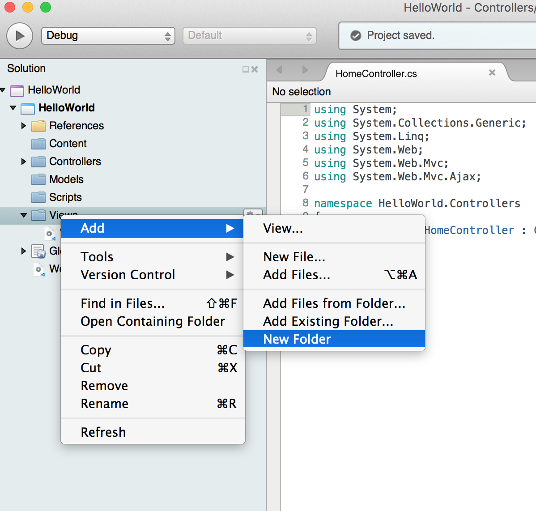Choose Cut from the context menu
Image resolution: width=536 pixels, height=511 pixels.
click(x=152, y=368)
